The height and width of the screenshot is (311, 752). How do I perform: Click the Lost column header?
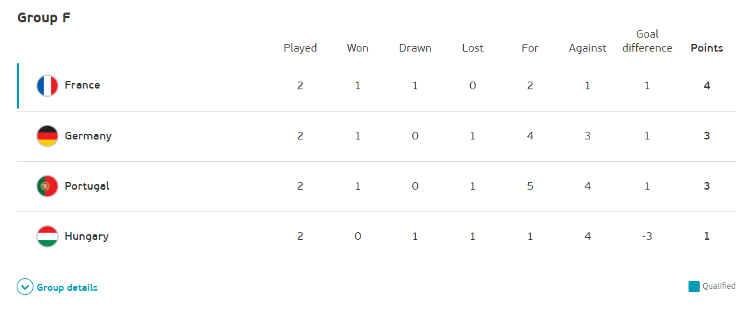tap(472, 48)
